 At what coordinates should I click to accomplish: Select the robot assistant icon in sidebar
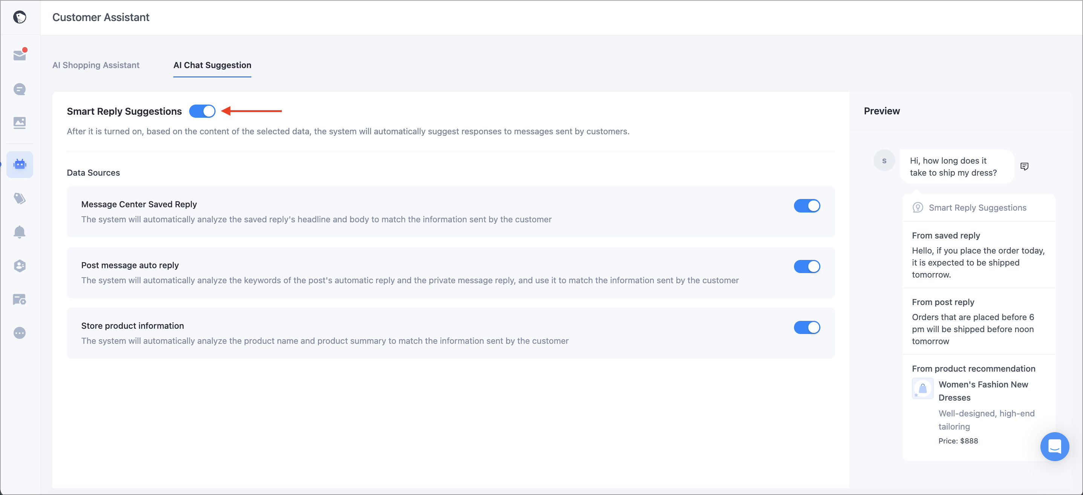[20, 164]
